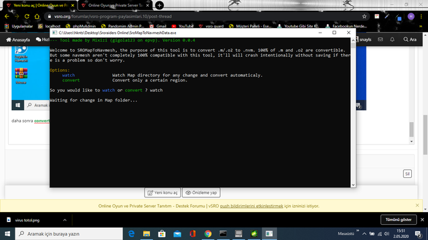Open a new Chrome tab
The height and width of the screenshot is (240, 428).
159,5
